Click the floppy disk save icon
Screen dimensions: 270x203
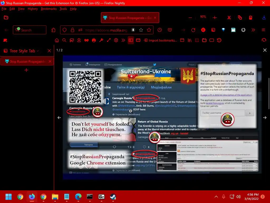click(233, 30)
